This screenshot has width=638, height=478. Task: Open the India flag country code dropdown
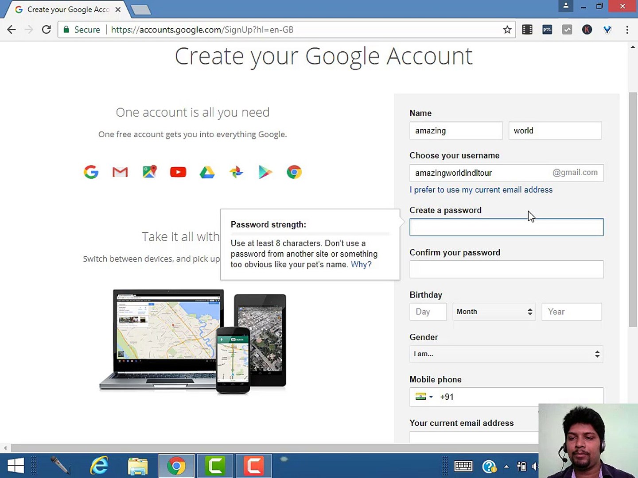[424, 397]
